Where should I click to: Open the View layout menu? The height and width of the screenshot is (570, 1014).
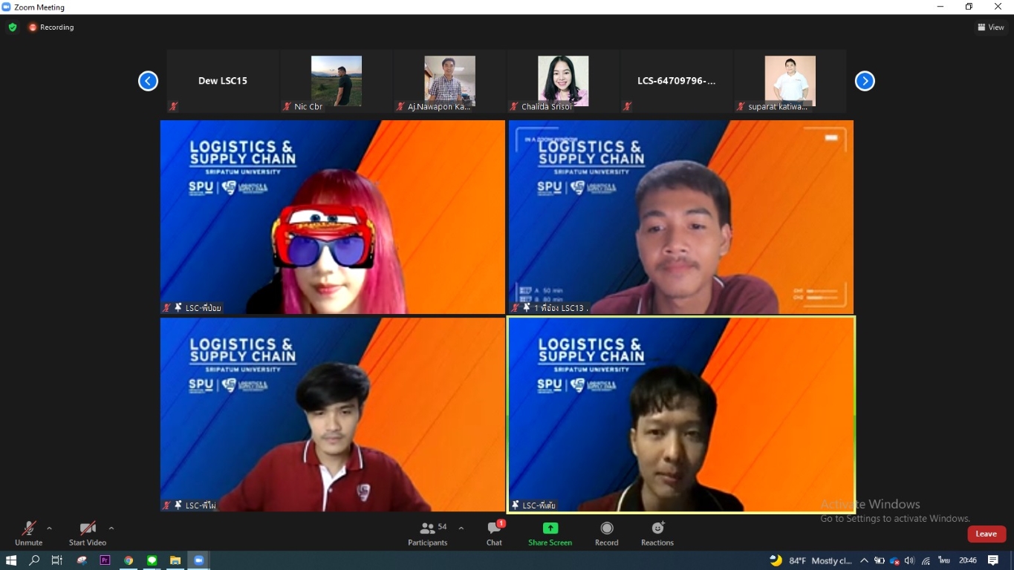(x=991, y=27)
